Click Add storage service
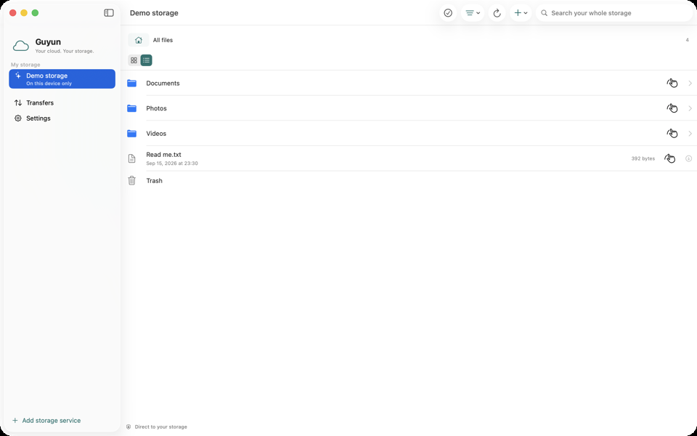The height and width of the screenshot is (436, 697). 46,421
